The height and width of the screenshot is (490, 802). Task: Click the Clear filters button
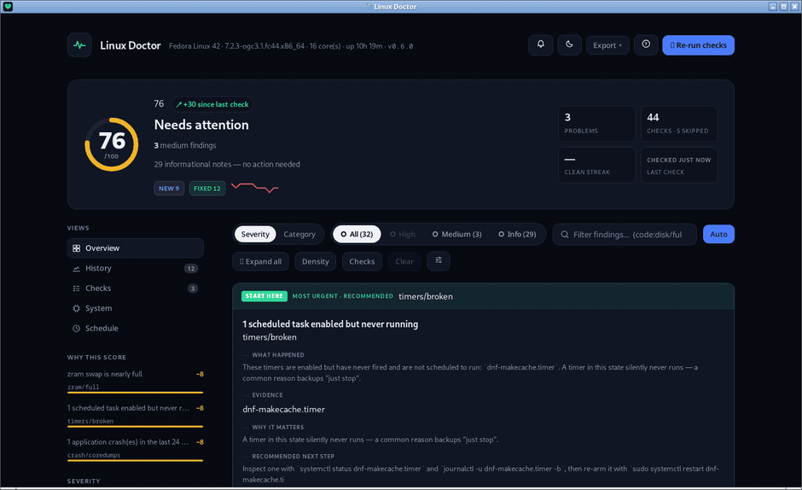[404, 261]
